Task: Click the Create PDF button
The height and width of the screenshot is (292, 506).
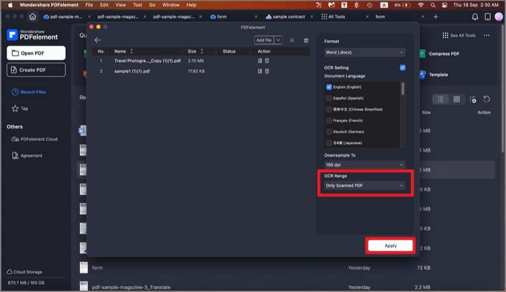Action: click(36, 70)
